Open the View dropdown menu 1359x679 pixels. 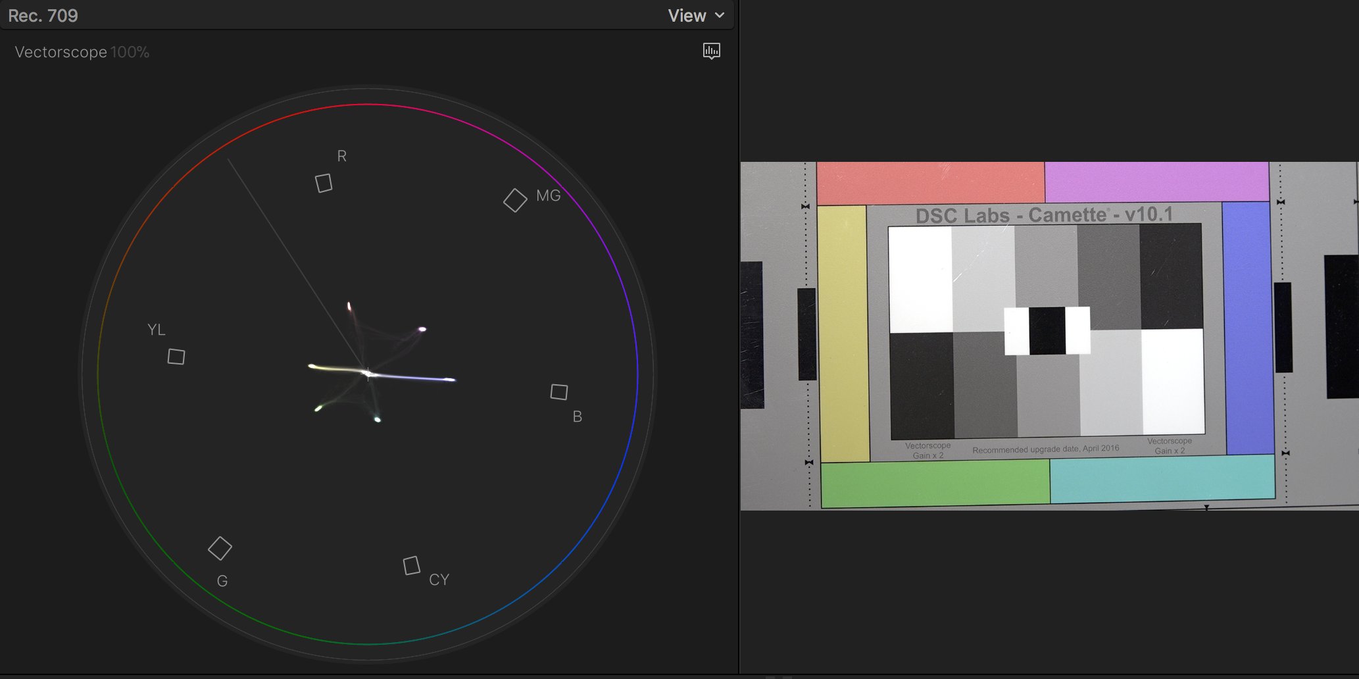(x=696, y=16)
